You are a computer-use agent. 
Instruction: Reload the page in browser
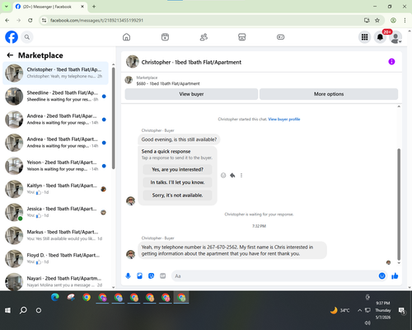[30, 21]
